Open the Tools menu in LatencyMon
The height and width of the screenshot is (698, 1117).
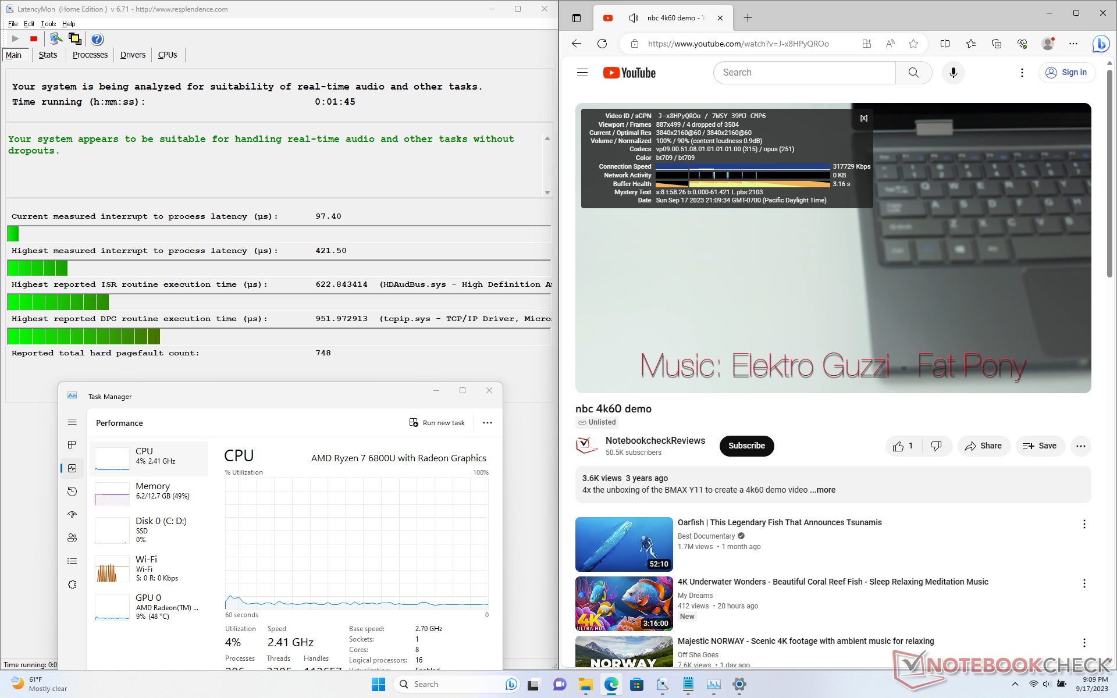48,24
